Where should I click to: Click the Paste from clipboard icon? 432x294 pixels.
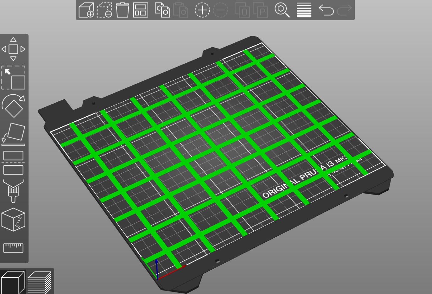[181, 10]
